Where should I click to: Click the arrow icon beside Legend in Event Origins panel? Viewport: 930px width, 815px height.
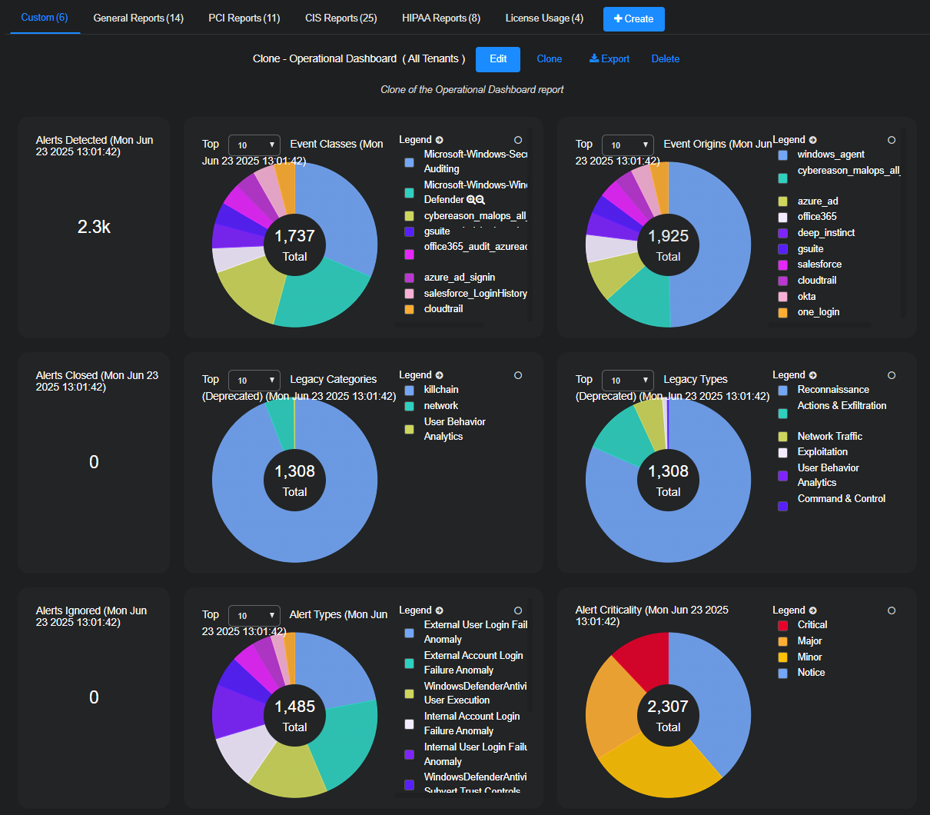coord(812,139)
